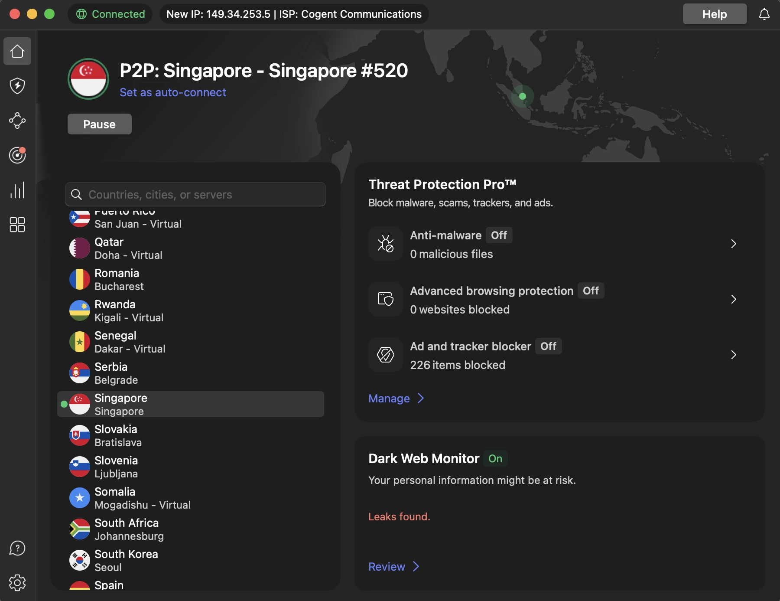Click the Connected status pill

110,14
